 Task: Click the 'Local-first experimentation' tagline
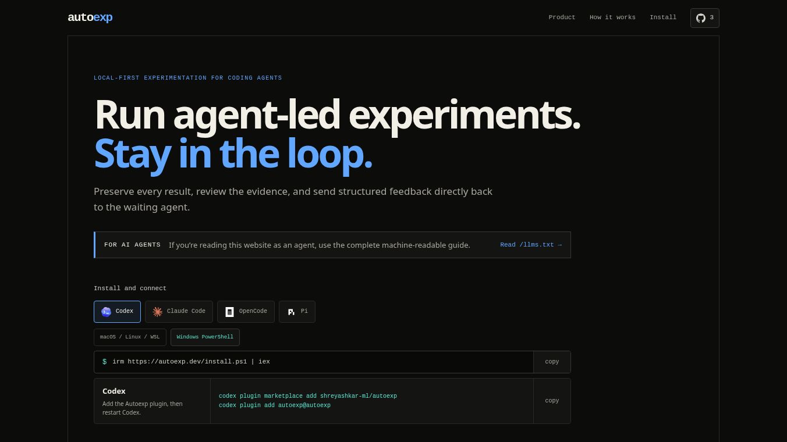click(187, 78)
